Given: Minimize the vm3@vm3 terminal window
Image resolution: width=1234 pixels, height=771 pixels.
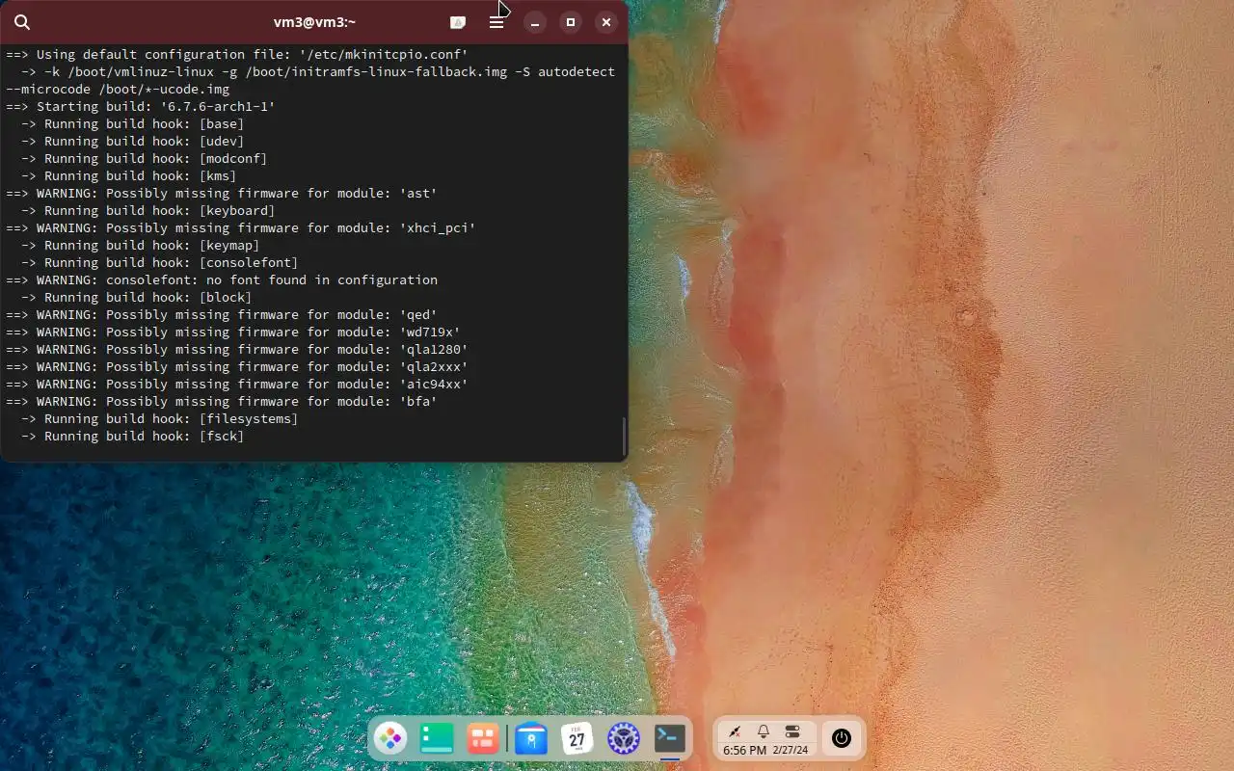Looking at the screenshot, I should [x=535, y=22].
